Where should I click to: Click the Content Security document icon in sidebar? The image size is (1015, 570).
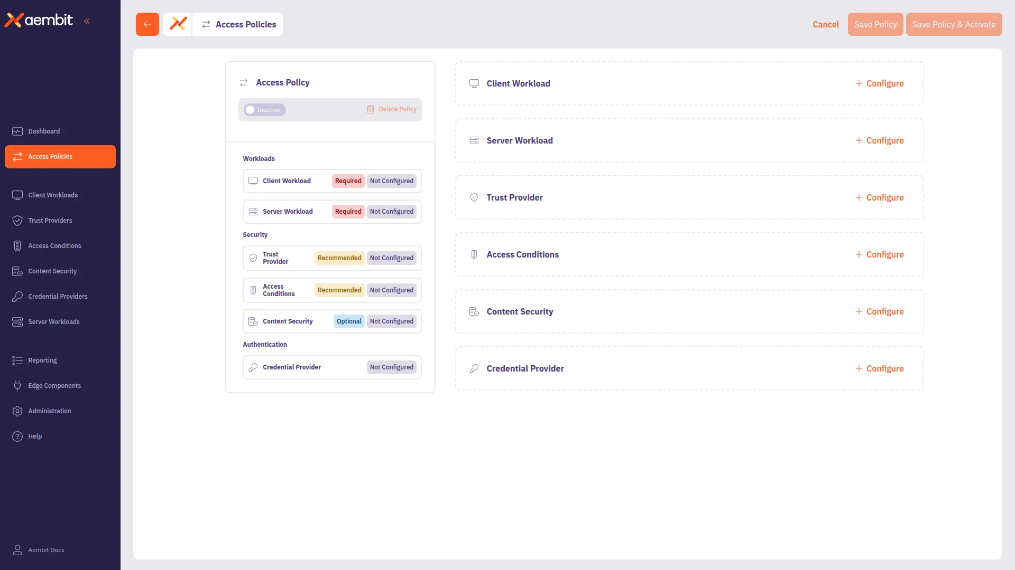click(x=17, y=271)
